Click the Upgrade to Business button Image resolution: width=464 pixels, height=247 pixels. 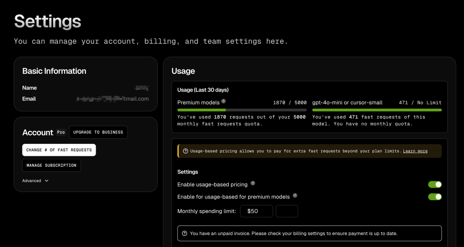tap(98, 132)
